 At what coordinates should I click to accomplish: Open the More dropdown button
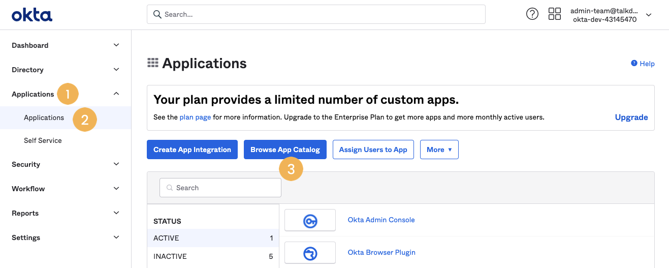point(439,150)
